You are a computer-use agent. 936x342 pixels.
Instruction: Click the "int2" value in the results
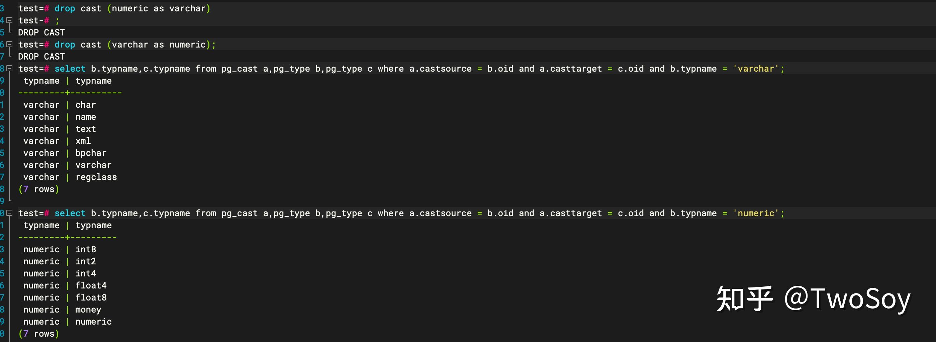[85, 261]
